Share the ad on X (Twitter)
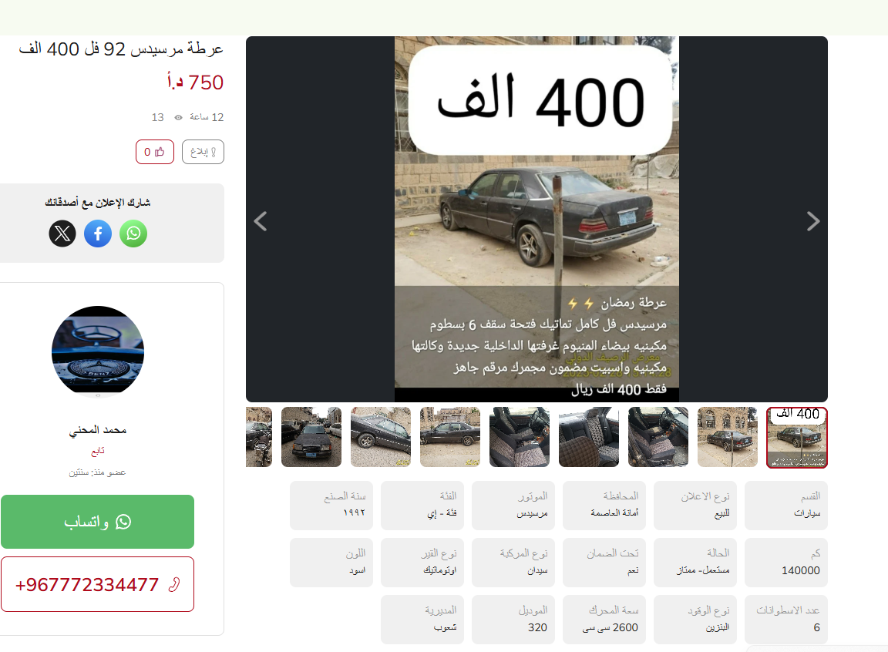 pos(62,234)
